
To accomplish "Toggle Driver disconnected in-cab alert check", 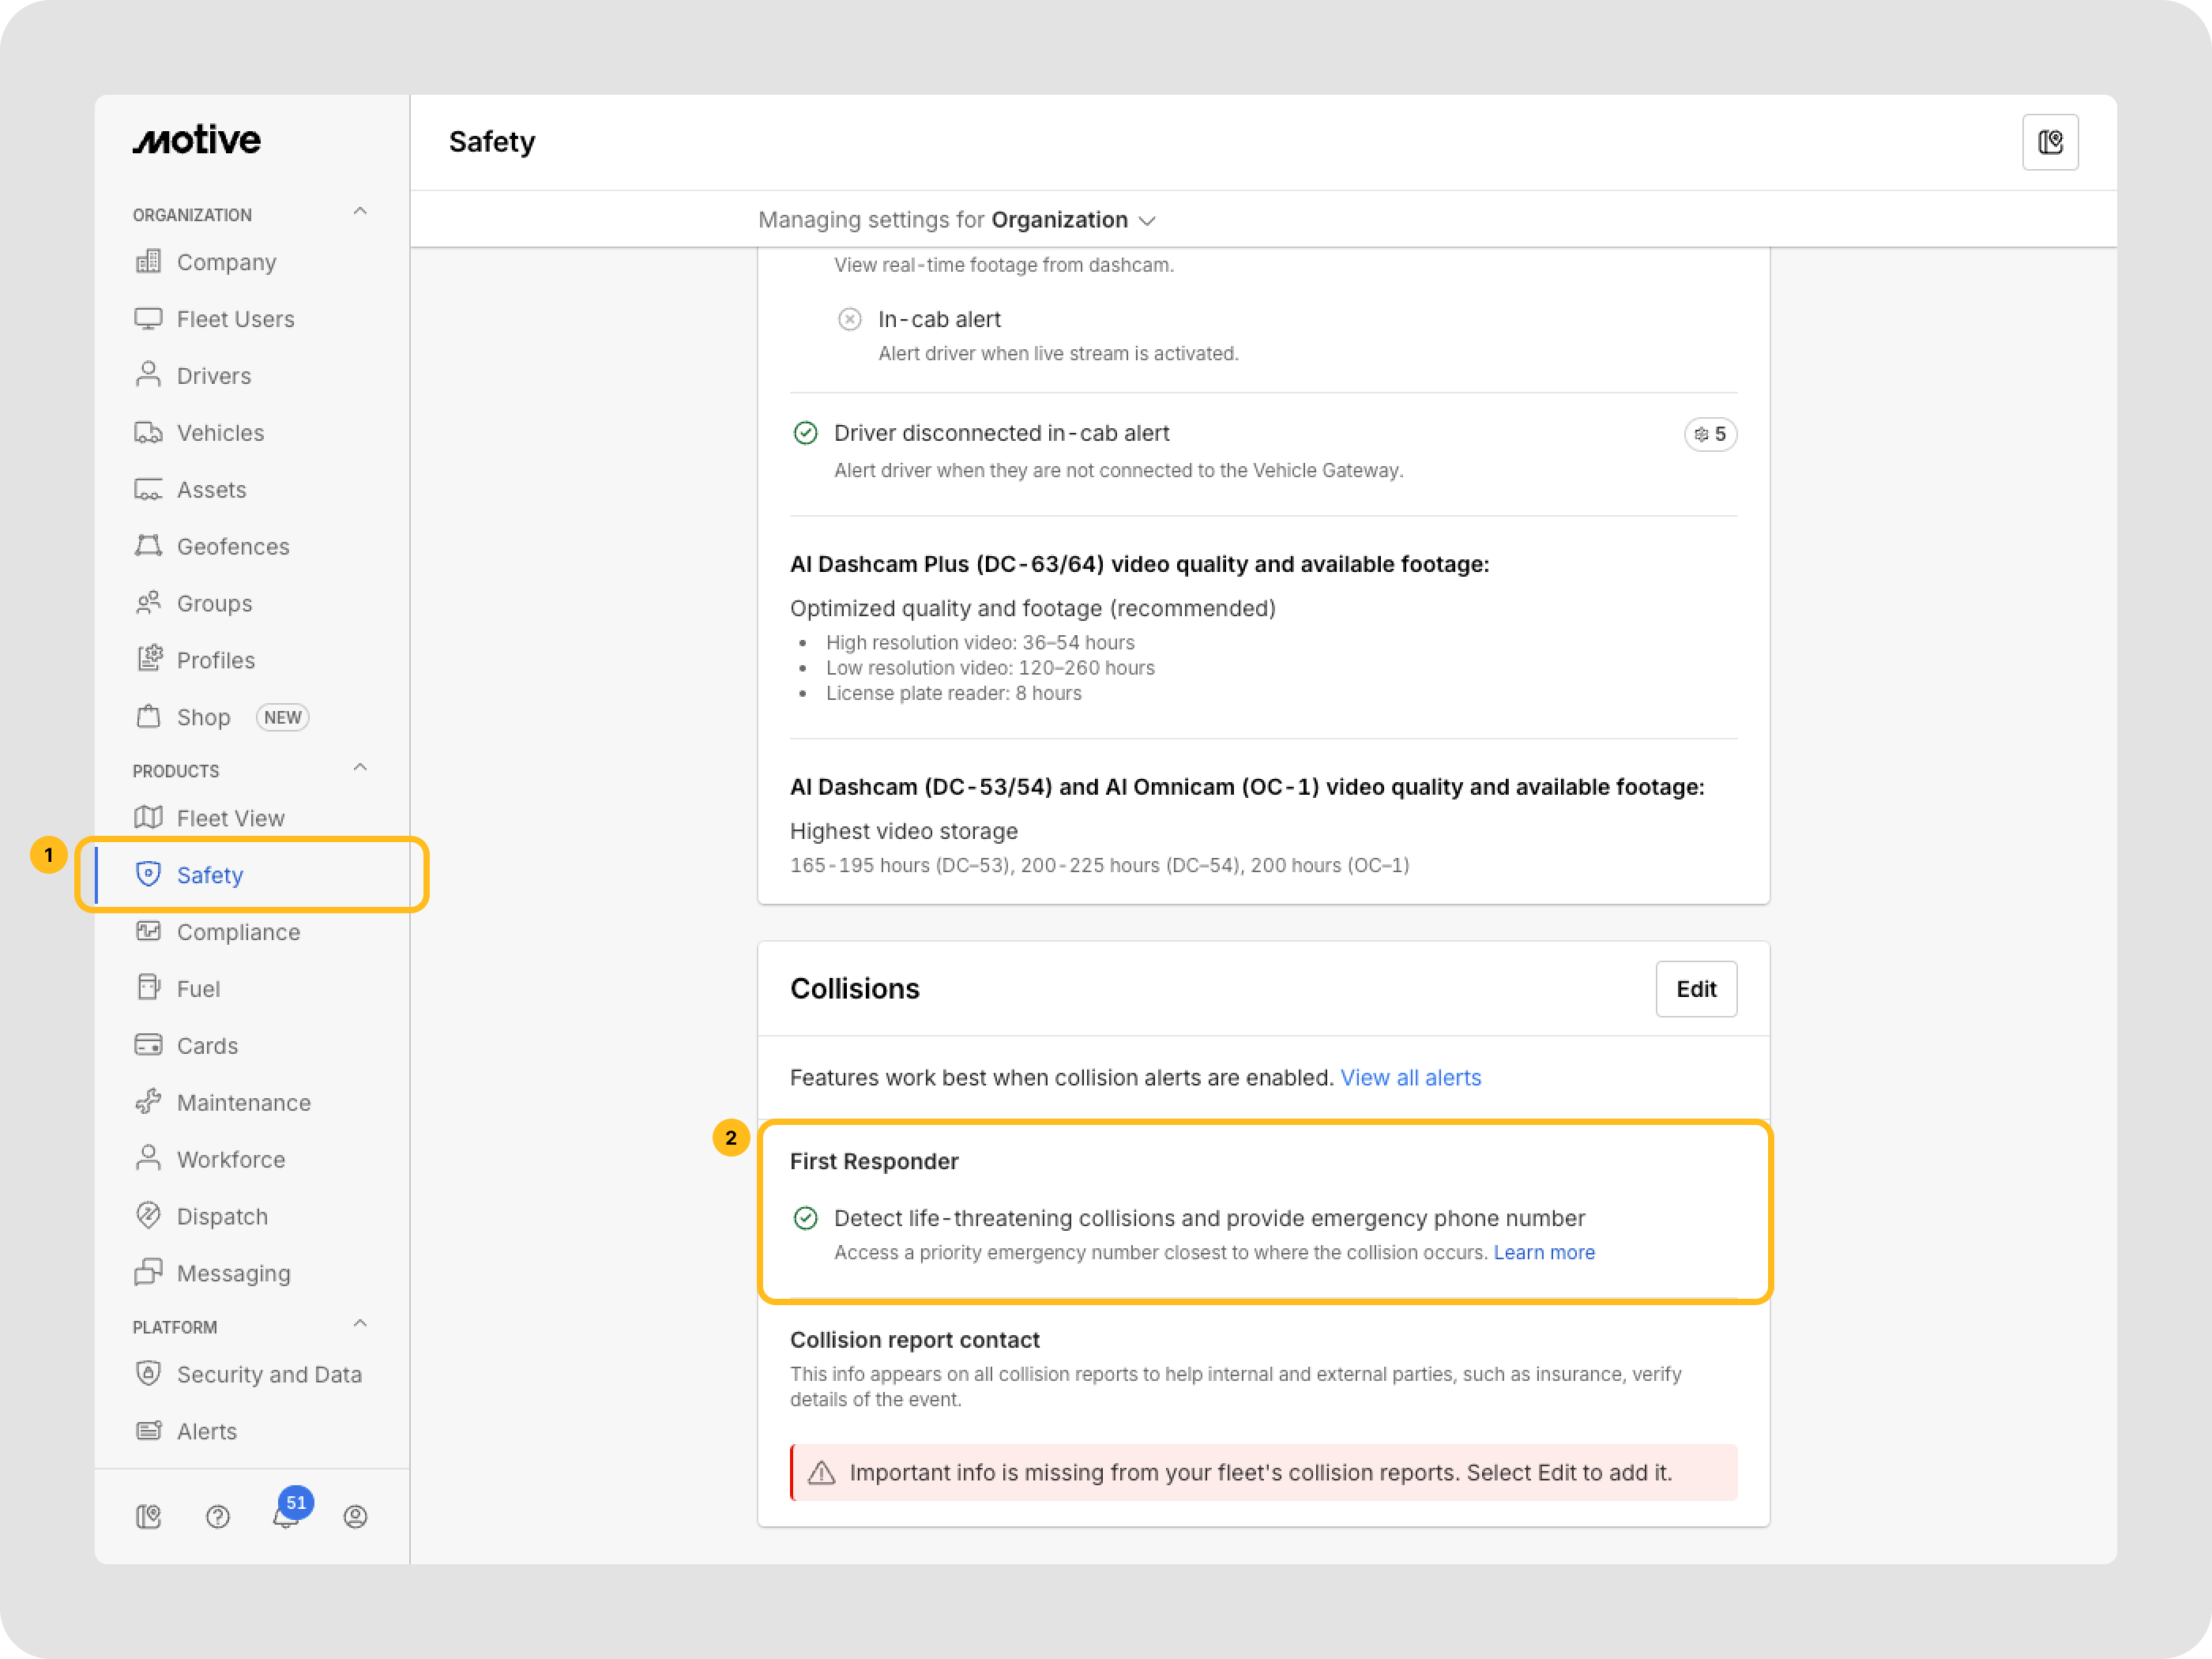I will click(805, 433).
